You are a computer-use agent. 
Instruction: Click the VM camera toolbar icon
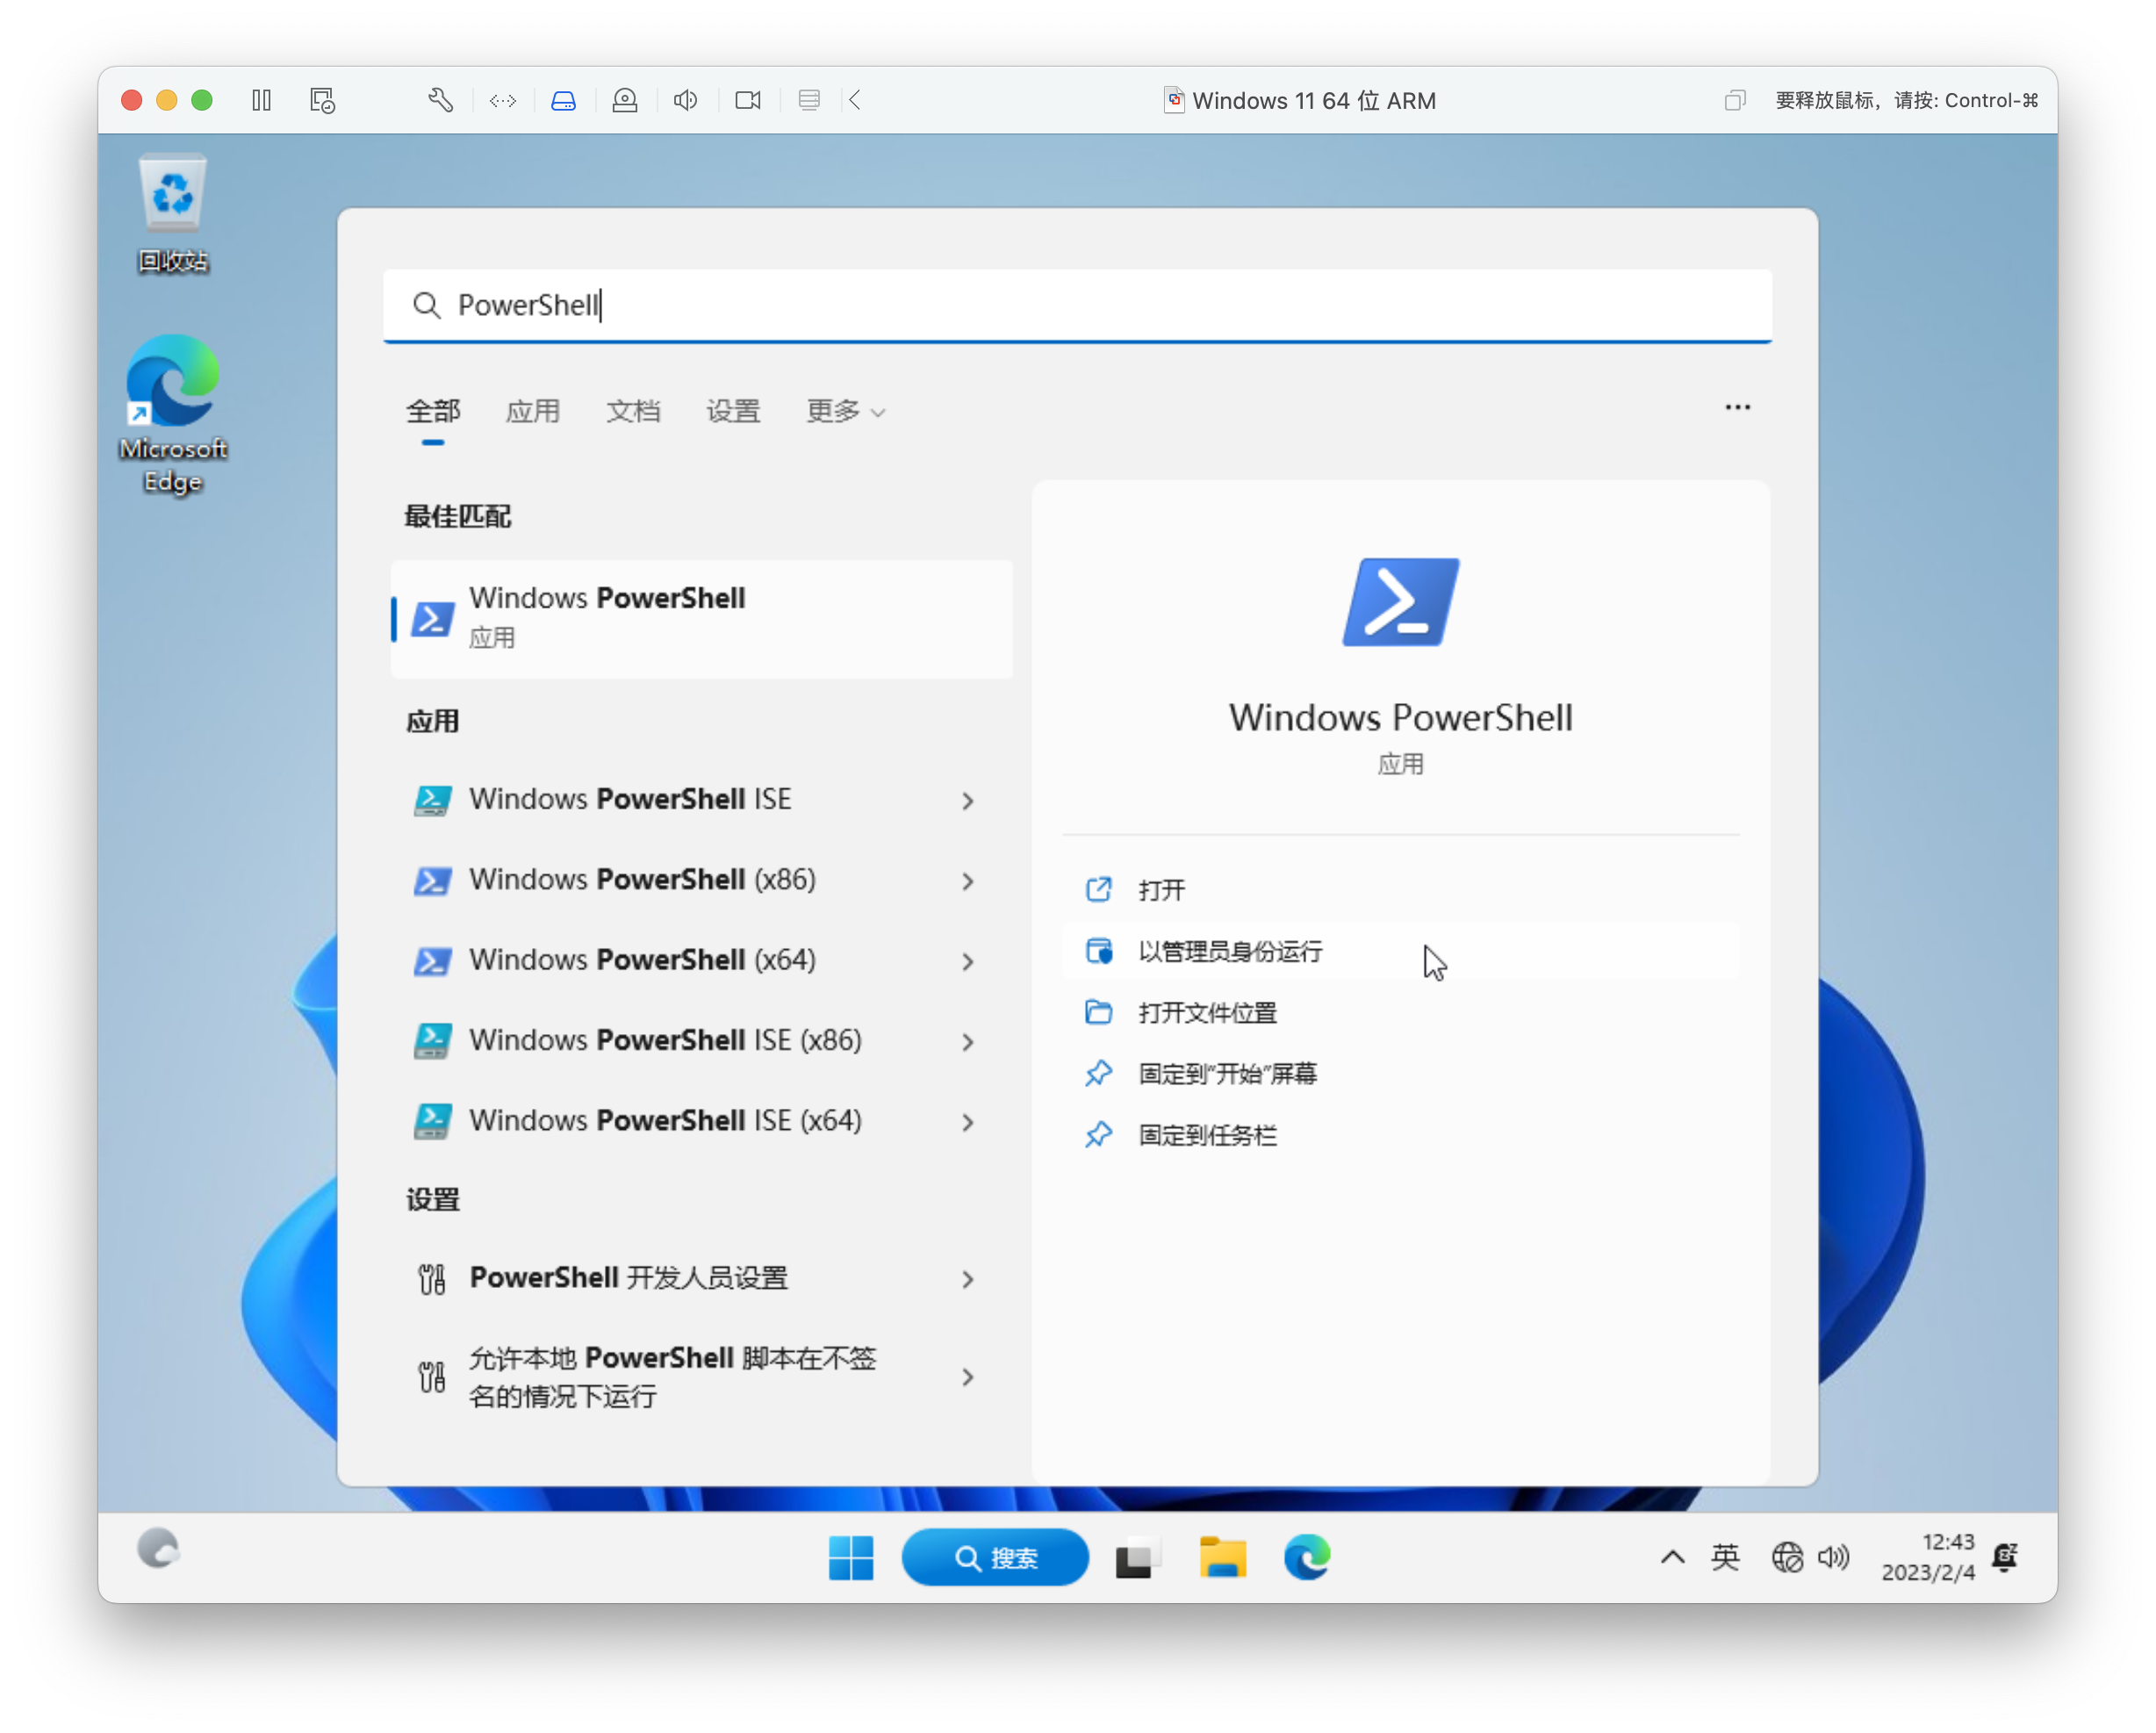tap(747, 100)
